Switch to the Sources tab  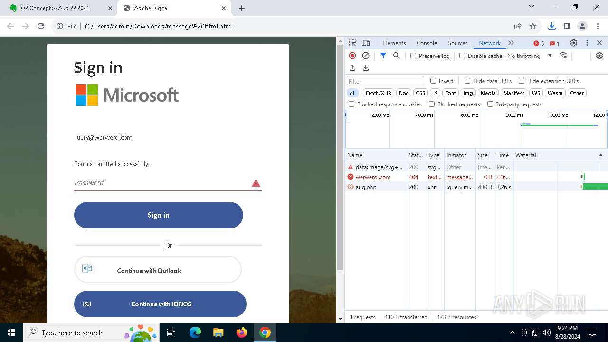[x=458, y=43]
